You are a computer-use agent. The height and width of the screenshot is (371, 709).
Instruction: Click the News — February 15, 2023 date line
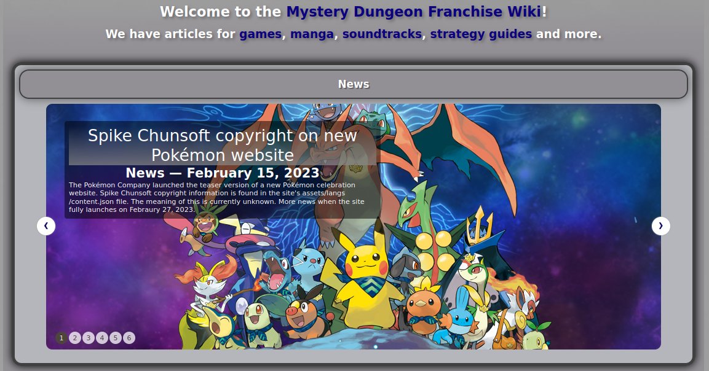223,173
